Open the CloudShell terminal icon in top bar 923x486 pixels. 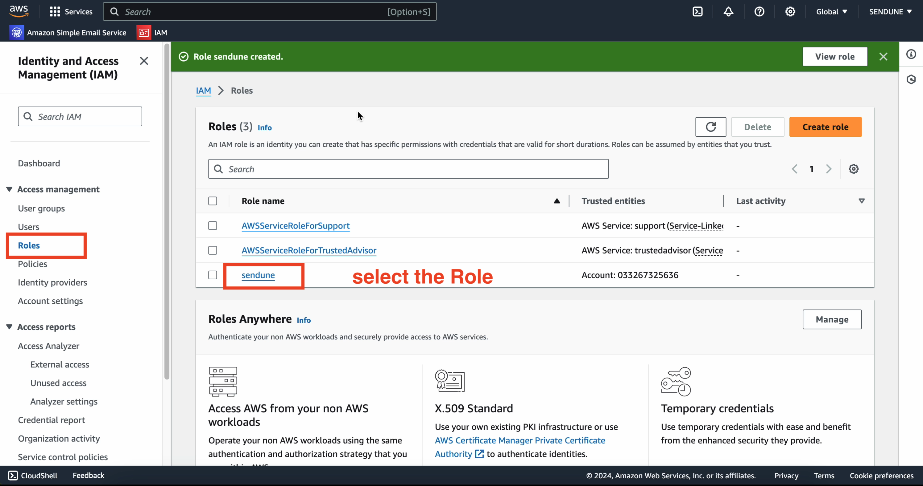(x=697, y=11)
